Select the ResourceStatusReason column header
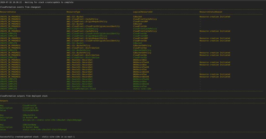The image size is (266, 139). click(x=211, y=12)
